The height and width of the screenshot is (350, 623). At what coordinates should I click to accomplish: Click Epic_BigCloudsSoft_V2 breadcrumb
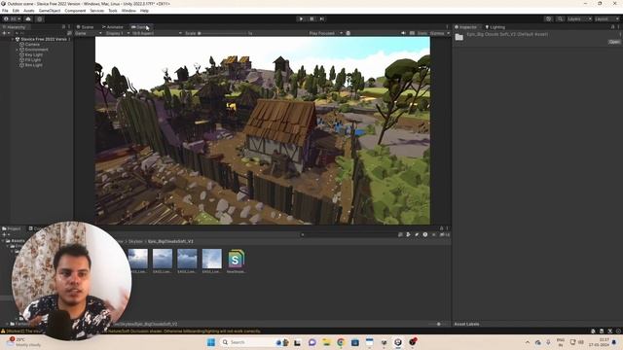tap(171, 241)
